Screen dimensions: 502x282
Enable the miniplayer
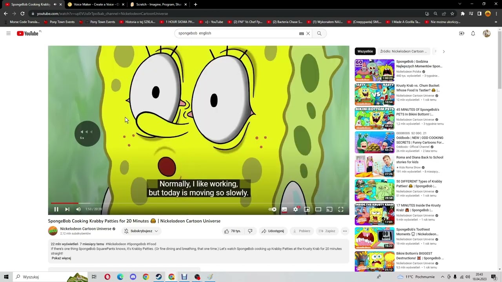[307, 209]
